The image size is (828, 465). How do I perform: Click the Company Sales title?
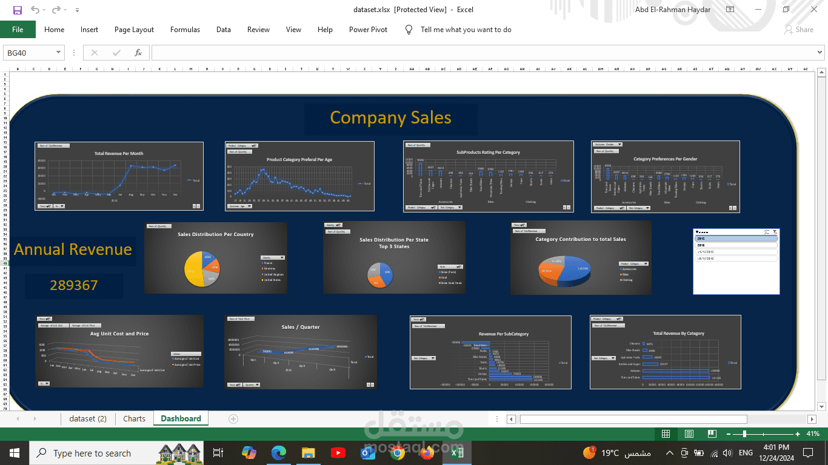pyautogui.click(x=390, y=117)
